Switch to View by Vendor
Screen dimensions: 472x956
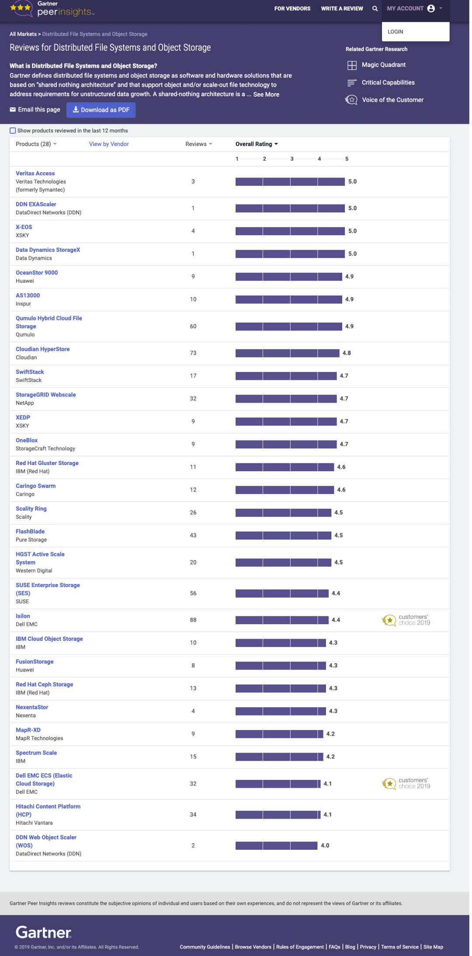(109, 144)
